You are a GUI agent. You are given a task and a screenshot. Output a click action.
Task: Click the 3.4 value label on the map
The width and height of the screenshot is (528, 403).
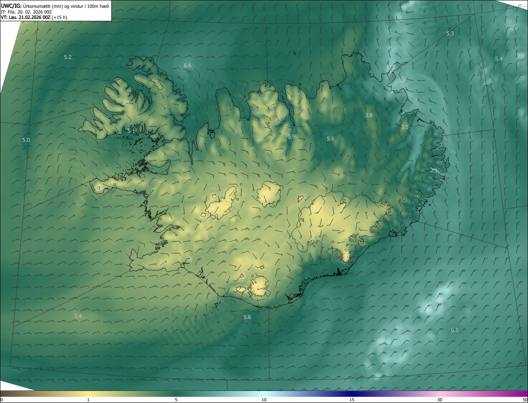pyautogui.click(x=78, y=316)
